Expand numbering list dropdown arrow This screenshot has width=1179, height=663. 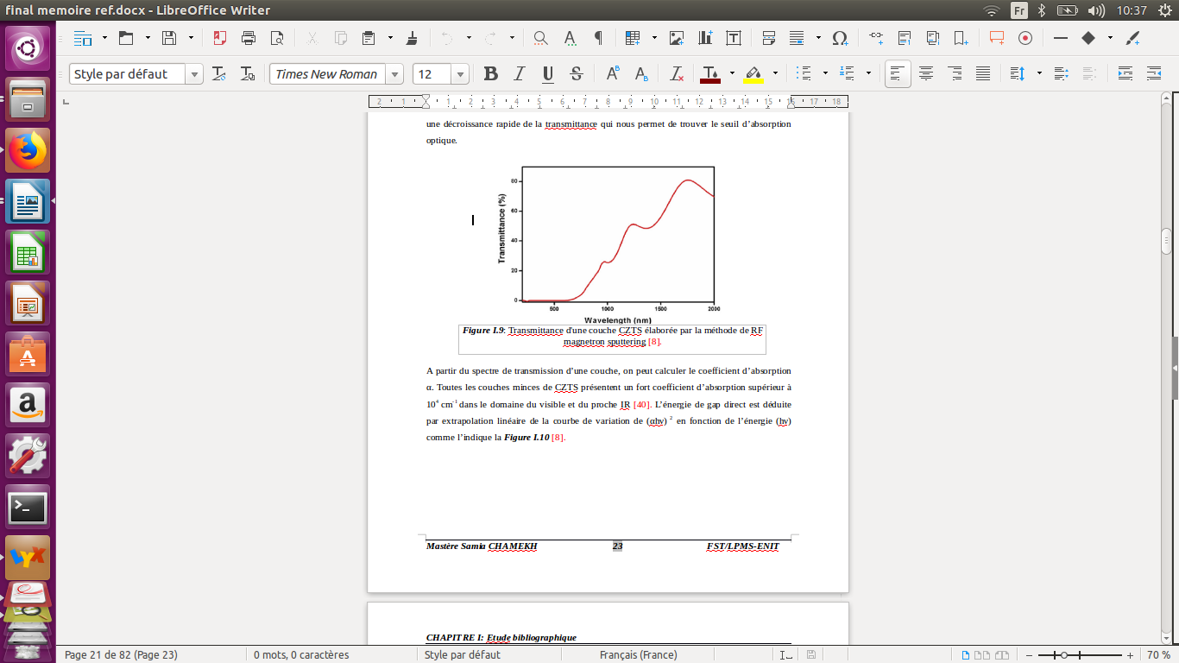click(x=868, y=73)
